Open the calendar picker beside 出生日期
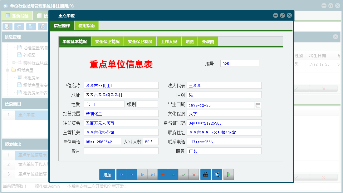This screenshot has height=193, width=343. 257,105
